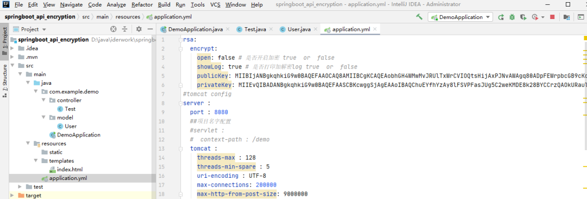Collapse the templates folder
The height and width of the screenshot is (199, 587).
(35, 161)
